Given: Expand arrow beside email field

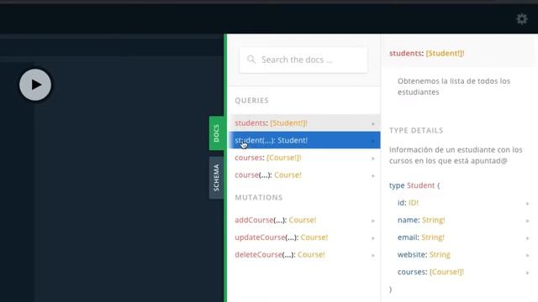Looking at the screenshot, I should click(x=527, y=238).
